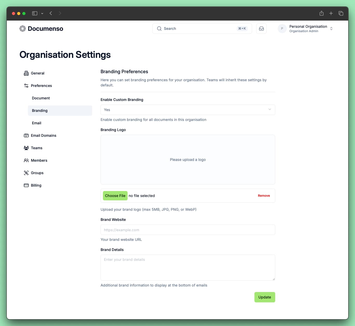
Task: Open the inbox notifications icon
Action: click(261, 29)
